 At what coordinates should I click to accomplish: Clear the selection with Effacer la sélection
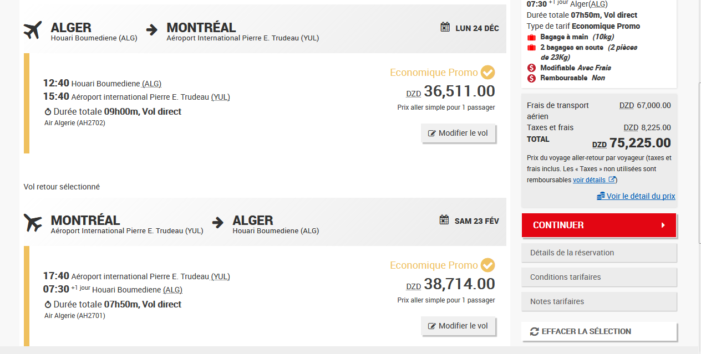click(x=599, y=331)
